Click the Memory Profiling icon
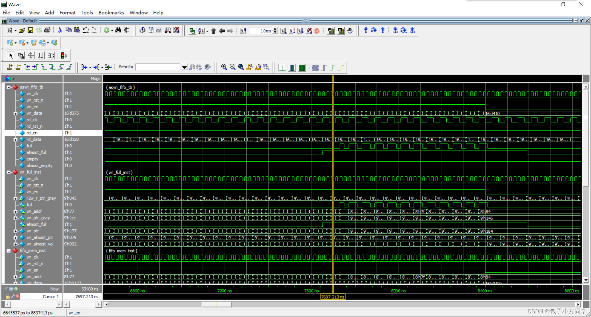The image size is (591, 317). 341,31
